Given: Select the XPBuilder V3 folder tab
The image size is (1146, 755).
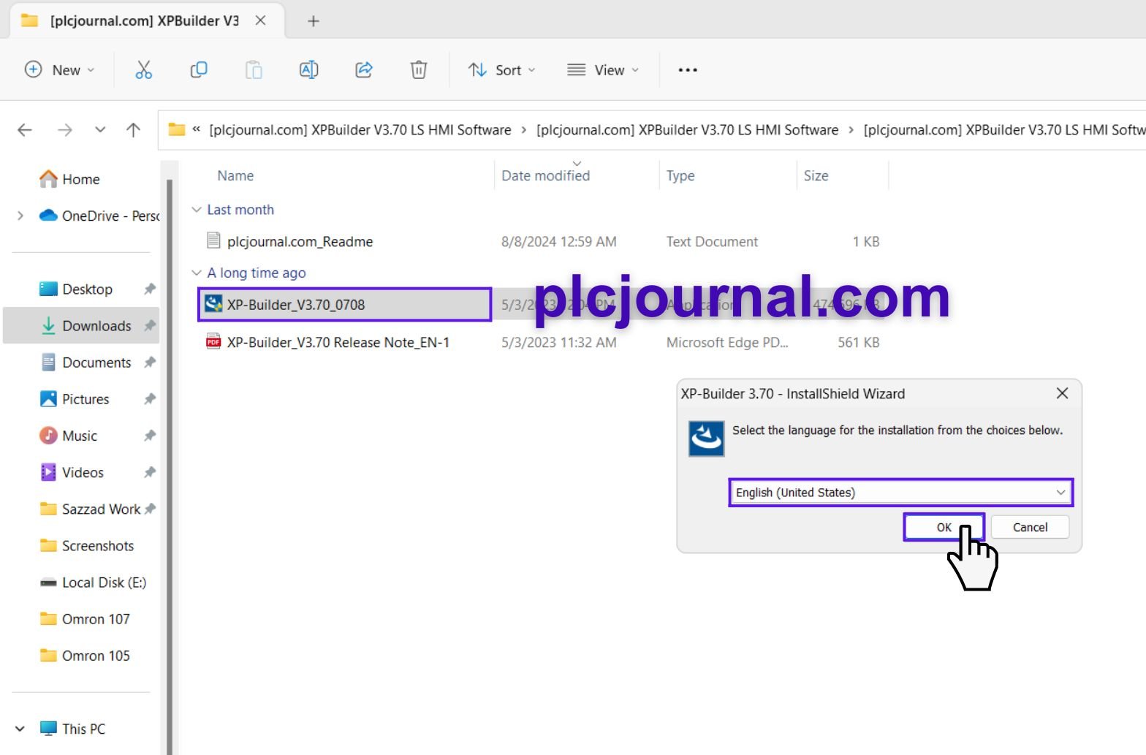Looking at the screenshot, I should pos(143,20).
